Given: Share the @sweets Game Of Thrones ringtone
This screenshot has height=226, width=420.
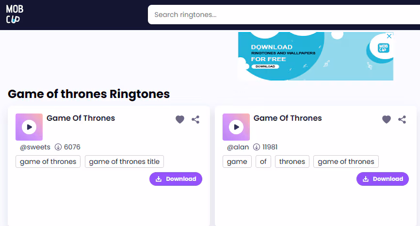Looking at the screenshot, I should click(195, 119).
